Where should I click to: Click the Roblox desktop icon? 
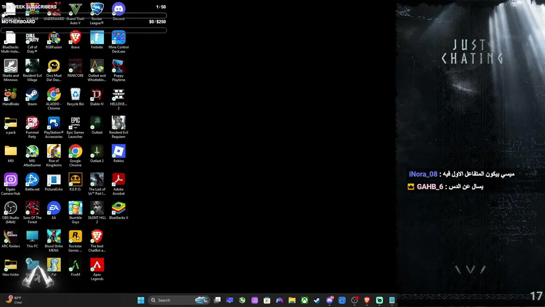pos(118,154)
